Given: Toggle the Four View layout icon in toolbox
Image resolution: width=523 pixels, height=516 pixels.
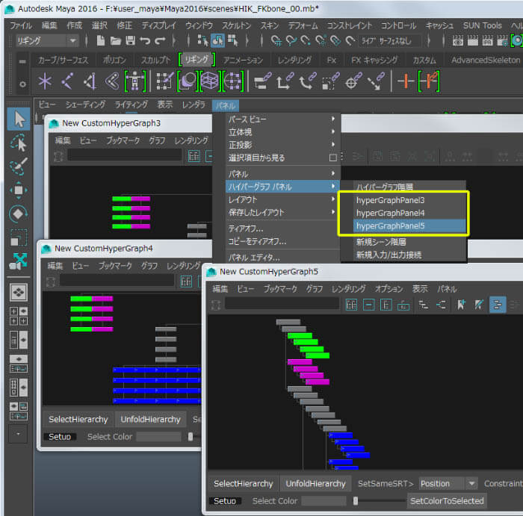Looking at the screenshot, I should [19, 316].
